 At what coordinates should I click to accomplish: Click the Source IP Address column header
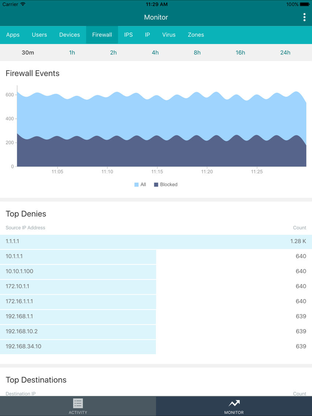pos(26,228)
